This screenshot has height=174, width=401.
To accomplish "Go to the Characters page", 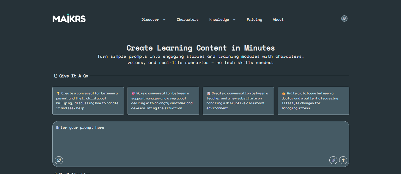I will 188,20.
